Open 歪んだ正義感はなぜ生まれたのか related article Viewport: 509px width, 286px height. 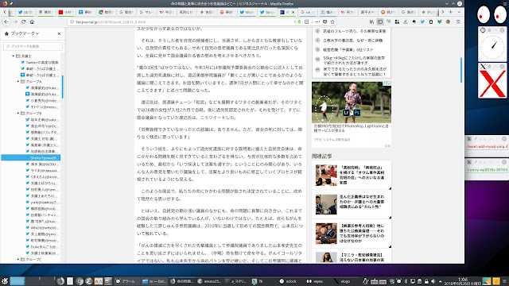(x=362, y=202)
